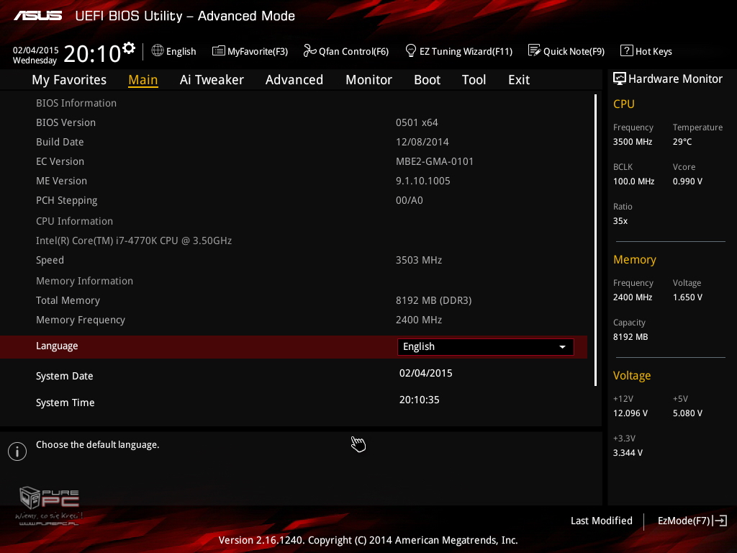
Task: Expand the Language dropdown arrow
Action: point(562,347)
